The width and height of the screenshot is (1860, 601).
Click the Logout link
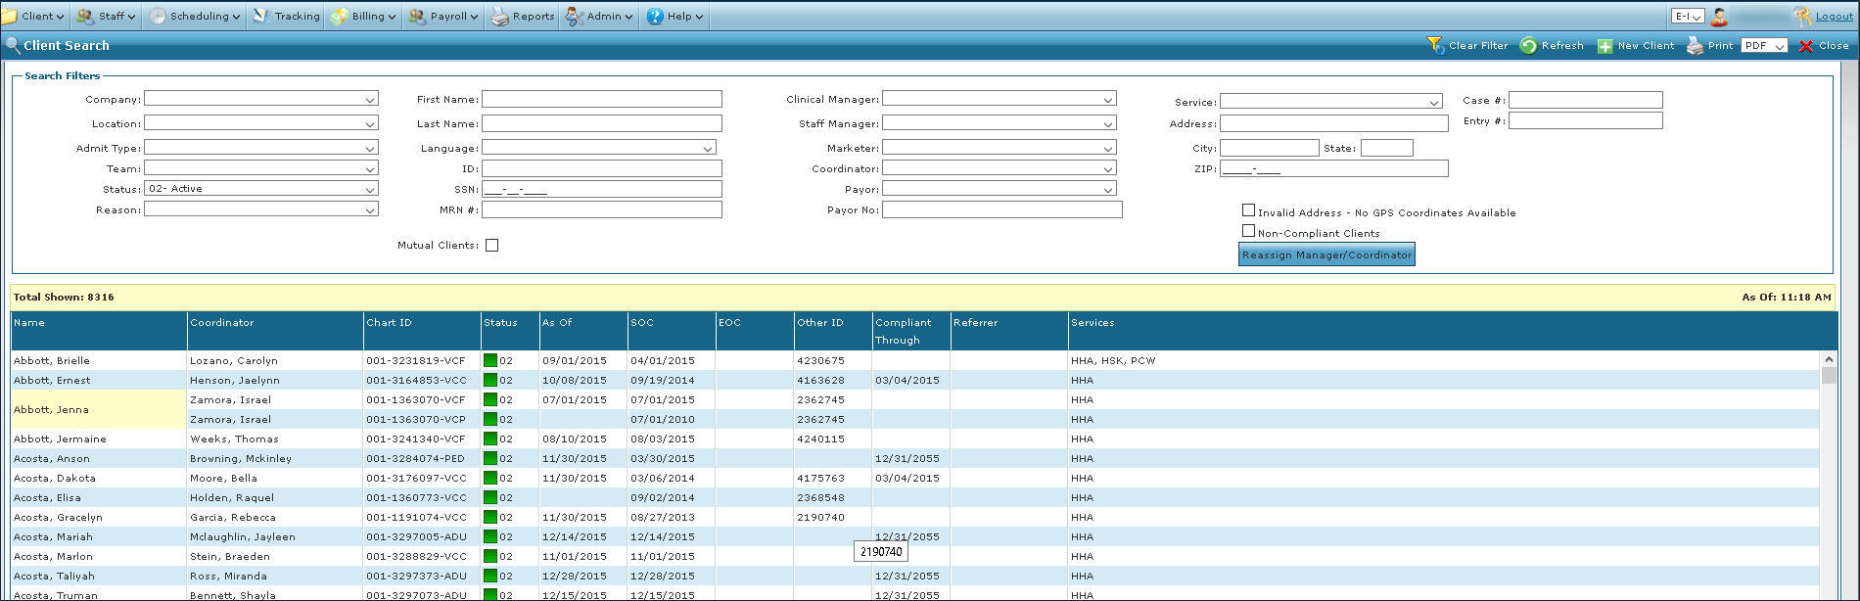(x=1834, y=17)
